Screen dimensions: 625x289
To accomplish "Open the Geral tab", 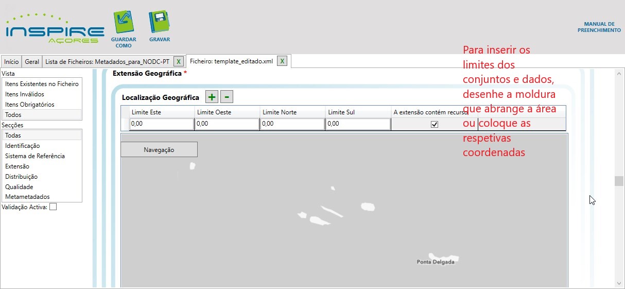I will pyautogui.click(x=32, y=62).
